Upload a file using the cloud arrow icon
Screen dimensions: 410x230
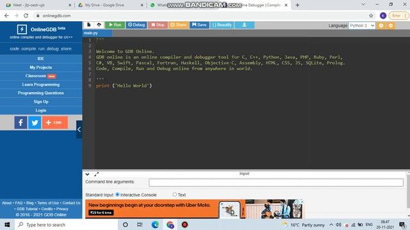point(99,25)
